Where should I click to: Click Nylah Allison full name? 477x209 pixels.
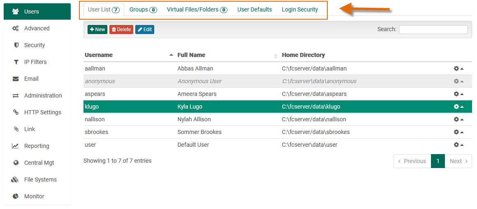tap(194, 120)
